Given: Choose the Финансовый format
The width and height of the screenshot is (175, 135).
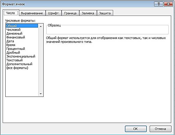Looking at the screenshot, I should (x=22, y=37).
